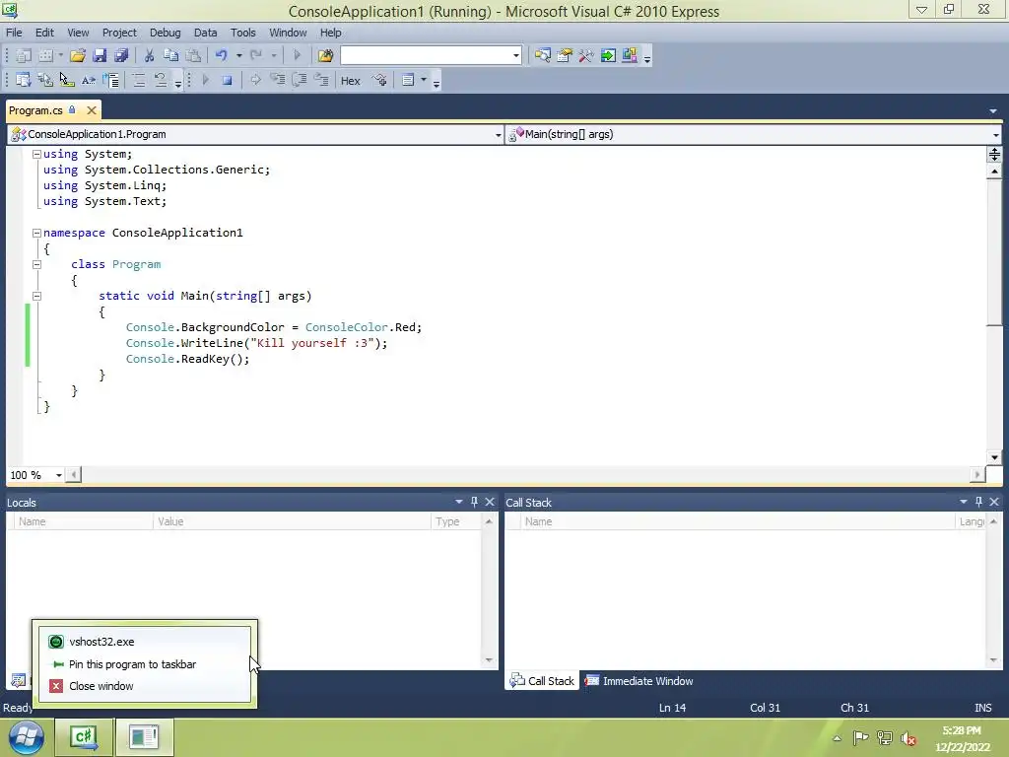Click the Step Over debug icon

[x=300, y=81]
